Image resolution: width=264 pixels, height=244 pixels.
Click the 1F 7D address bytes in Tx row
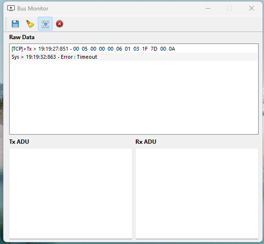click(x=150, y=49)
